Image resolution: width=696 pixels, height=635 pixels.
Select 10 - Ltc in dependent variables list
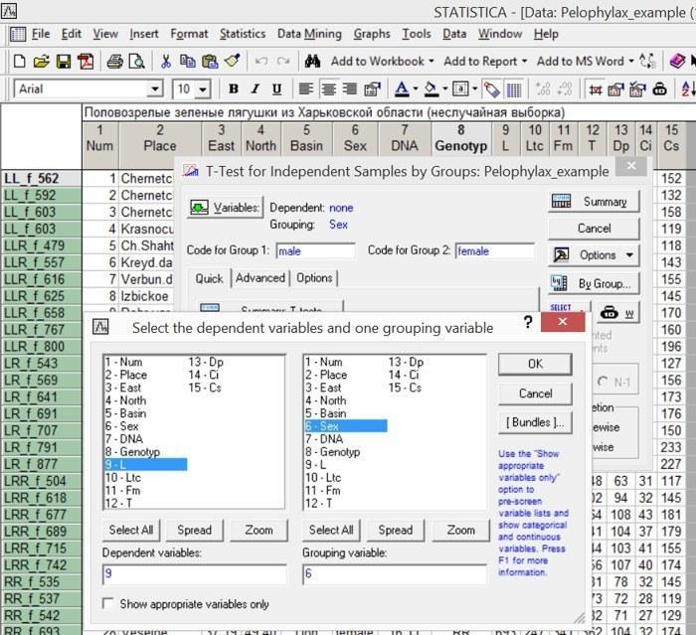pyautogui.click(x=123, y=477)
